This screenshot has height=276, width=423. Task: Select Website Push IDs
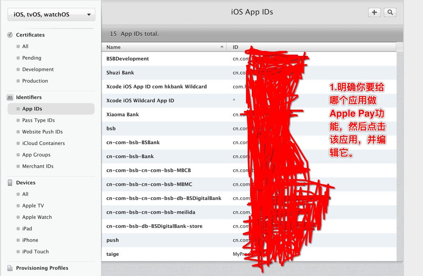[42, 132]
